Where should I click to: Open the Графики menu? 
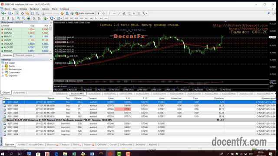(34, 9)
